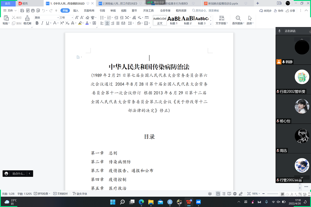Click the print icon in quick access toolbar
This screenshot has height=207, width=311.
(x=33, y=11)
